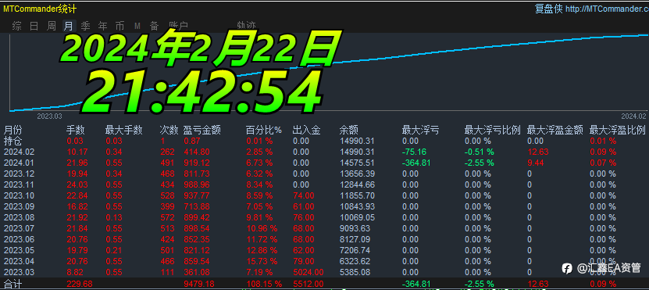
Task: Select the 2023.06 month row label
Action: [18, 239]
